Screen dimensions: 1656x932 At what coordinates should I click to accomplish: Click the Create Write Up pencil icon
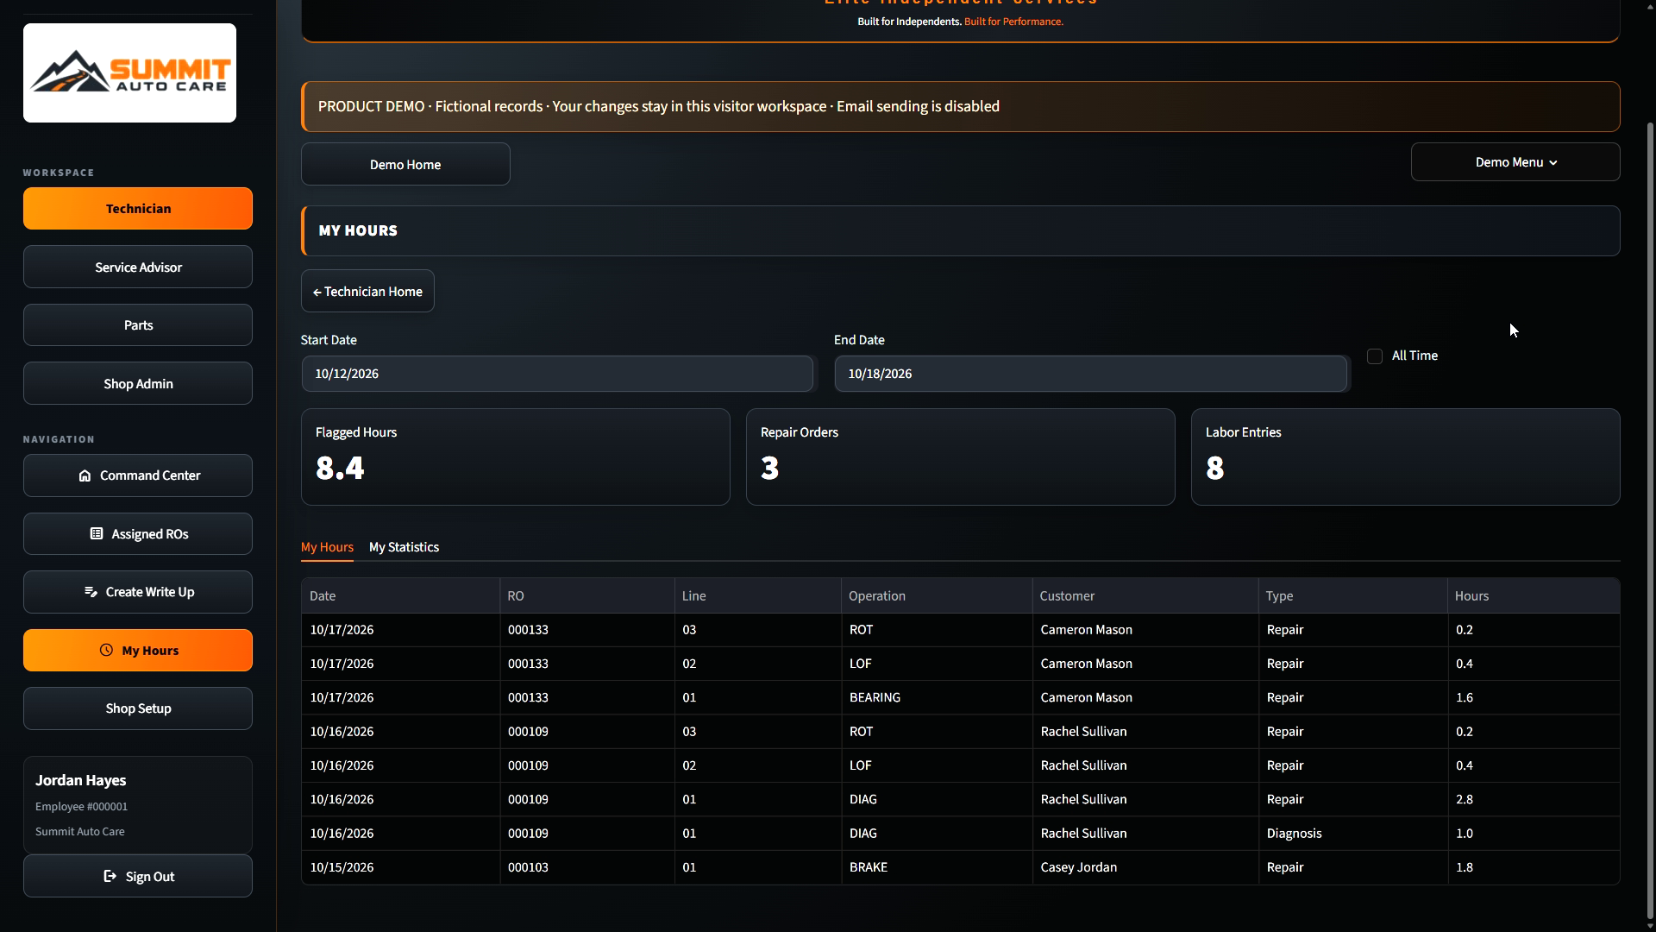[x=91, y=592]
